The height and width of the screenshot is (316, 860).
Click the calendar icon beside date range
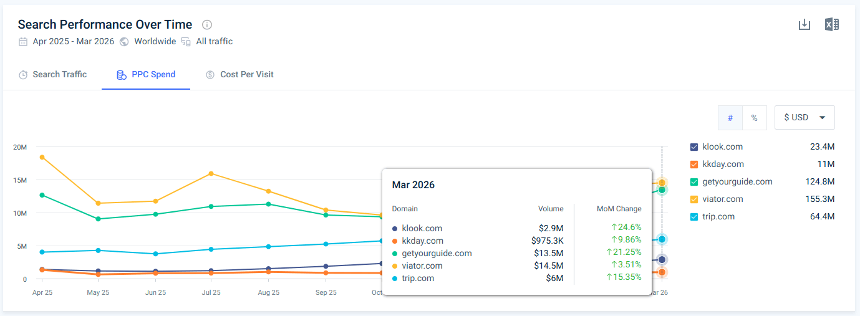pyautogui.click(x=23, y=42)
